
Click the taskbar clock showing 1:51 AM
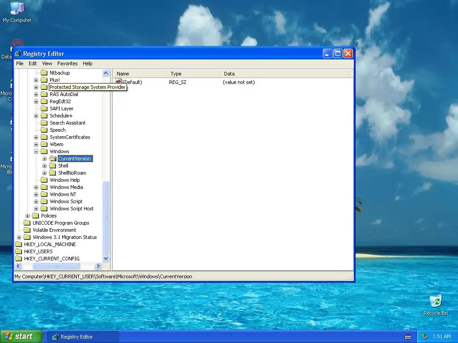(x=441, y=337)
